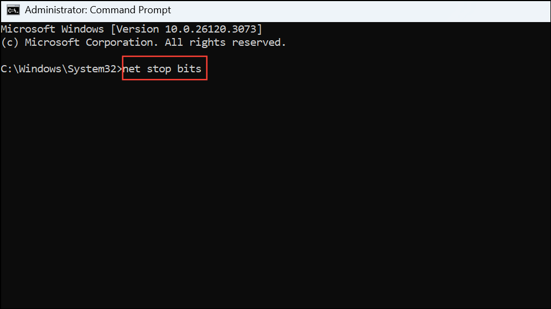551x309 pixels.
Task: Click the word 'net' in the command
Action: pos(132,69)
